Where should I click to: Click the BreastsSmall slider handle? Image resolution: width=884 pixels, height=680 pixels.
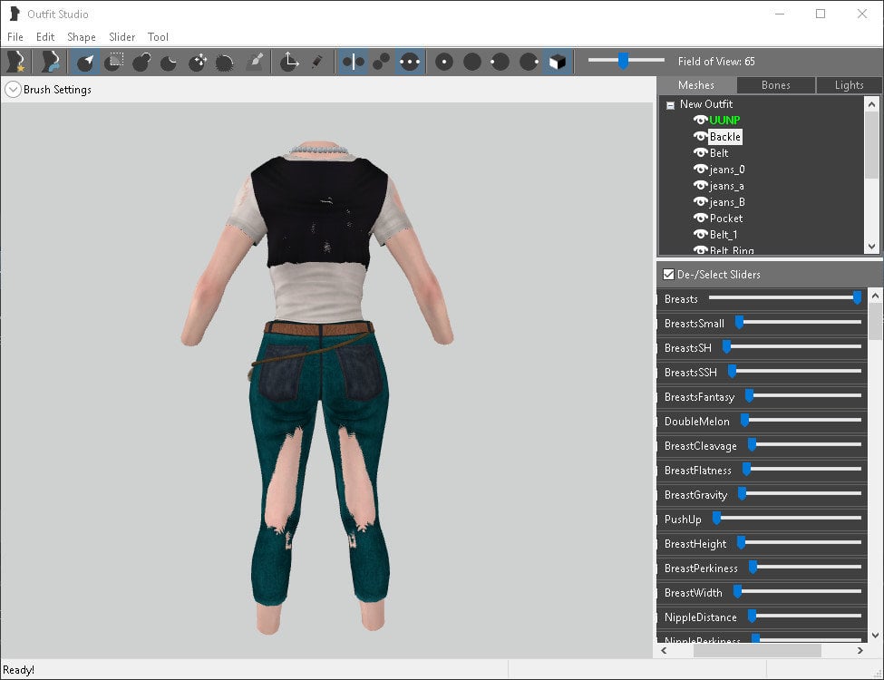point(739,322)
